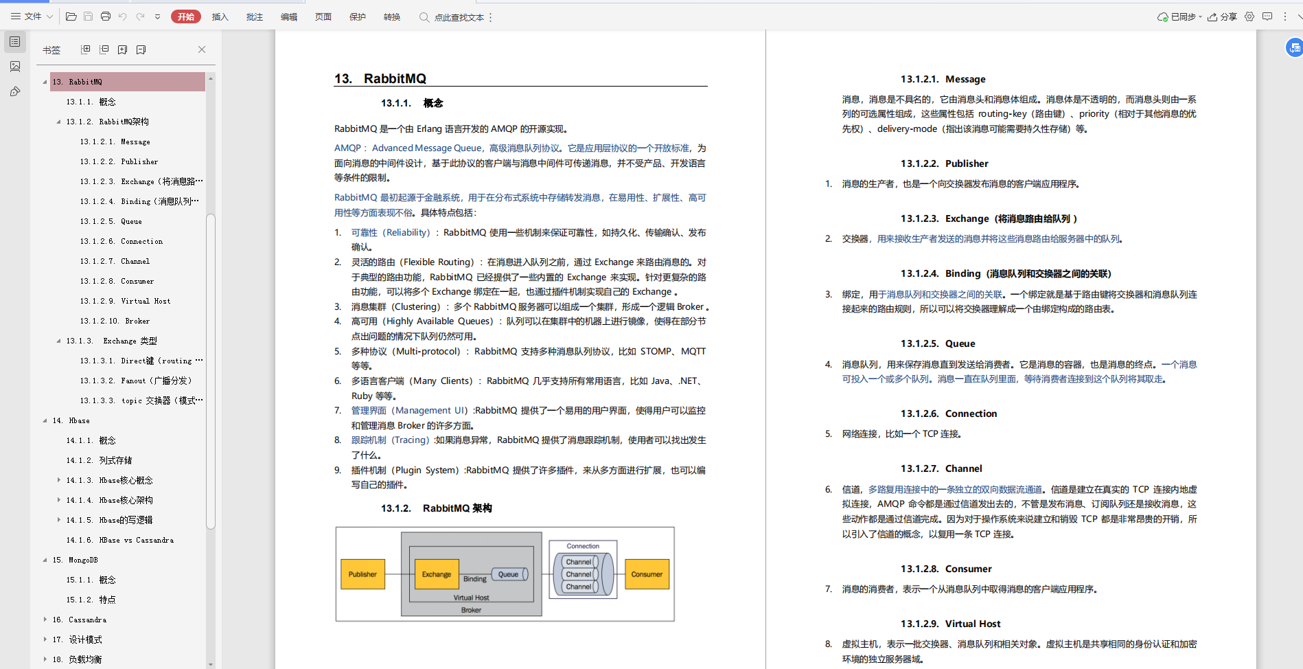This screenshot has height=669, width=1303.
Task: Click the open file icon
Action: [71, 16]
